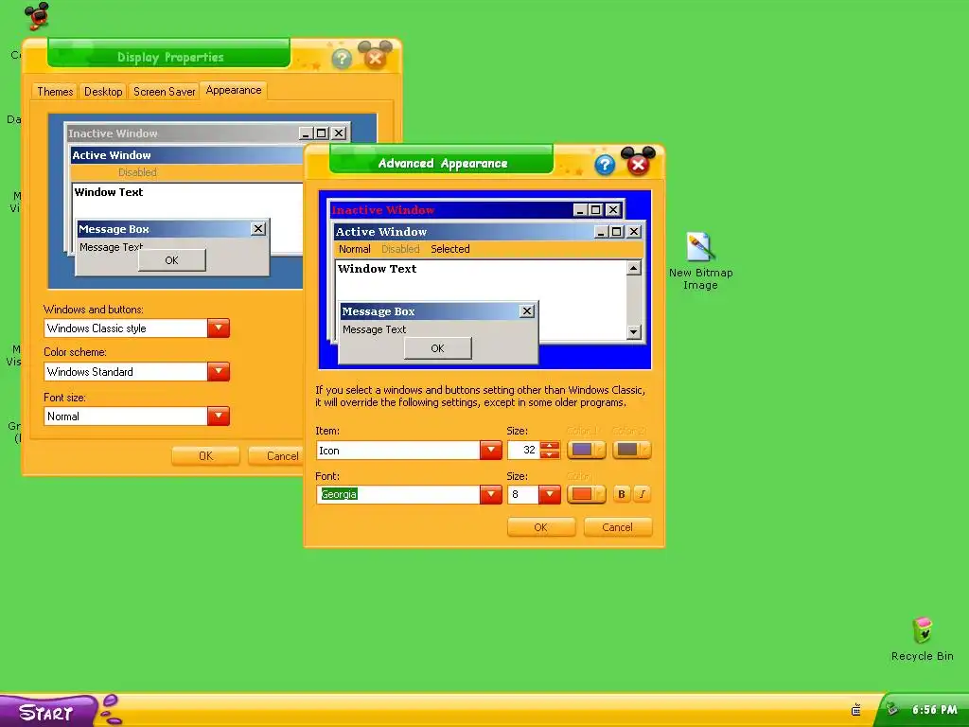Click preview OK button in Display Properties
The image size is (969, 727).
(172, 261)
